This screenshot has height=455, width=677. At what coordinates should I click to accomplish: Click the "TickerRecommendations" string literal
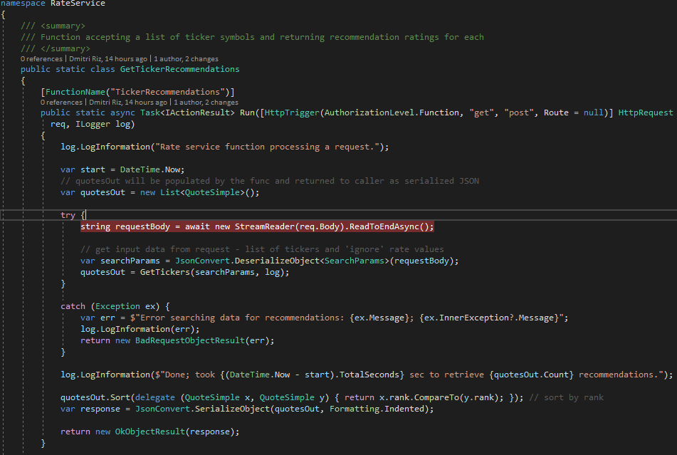pos(167,92)
